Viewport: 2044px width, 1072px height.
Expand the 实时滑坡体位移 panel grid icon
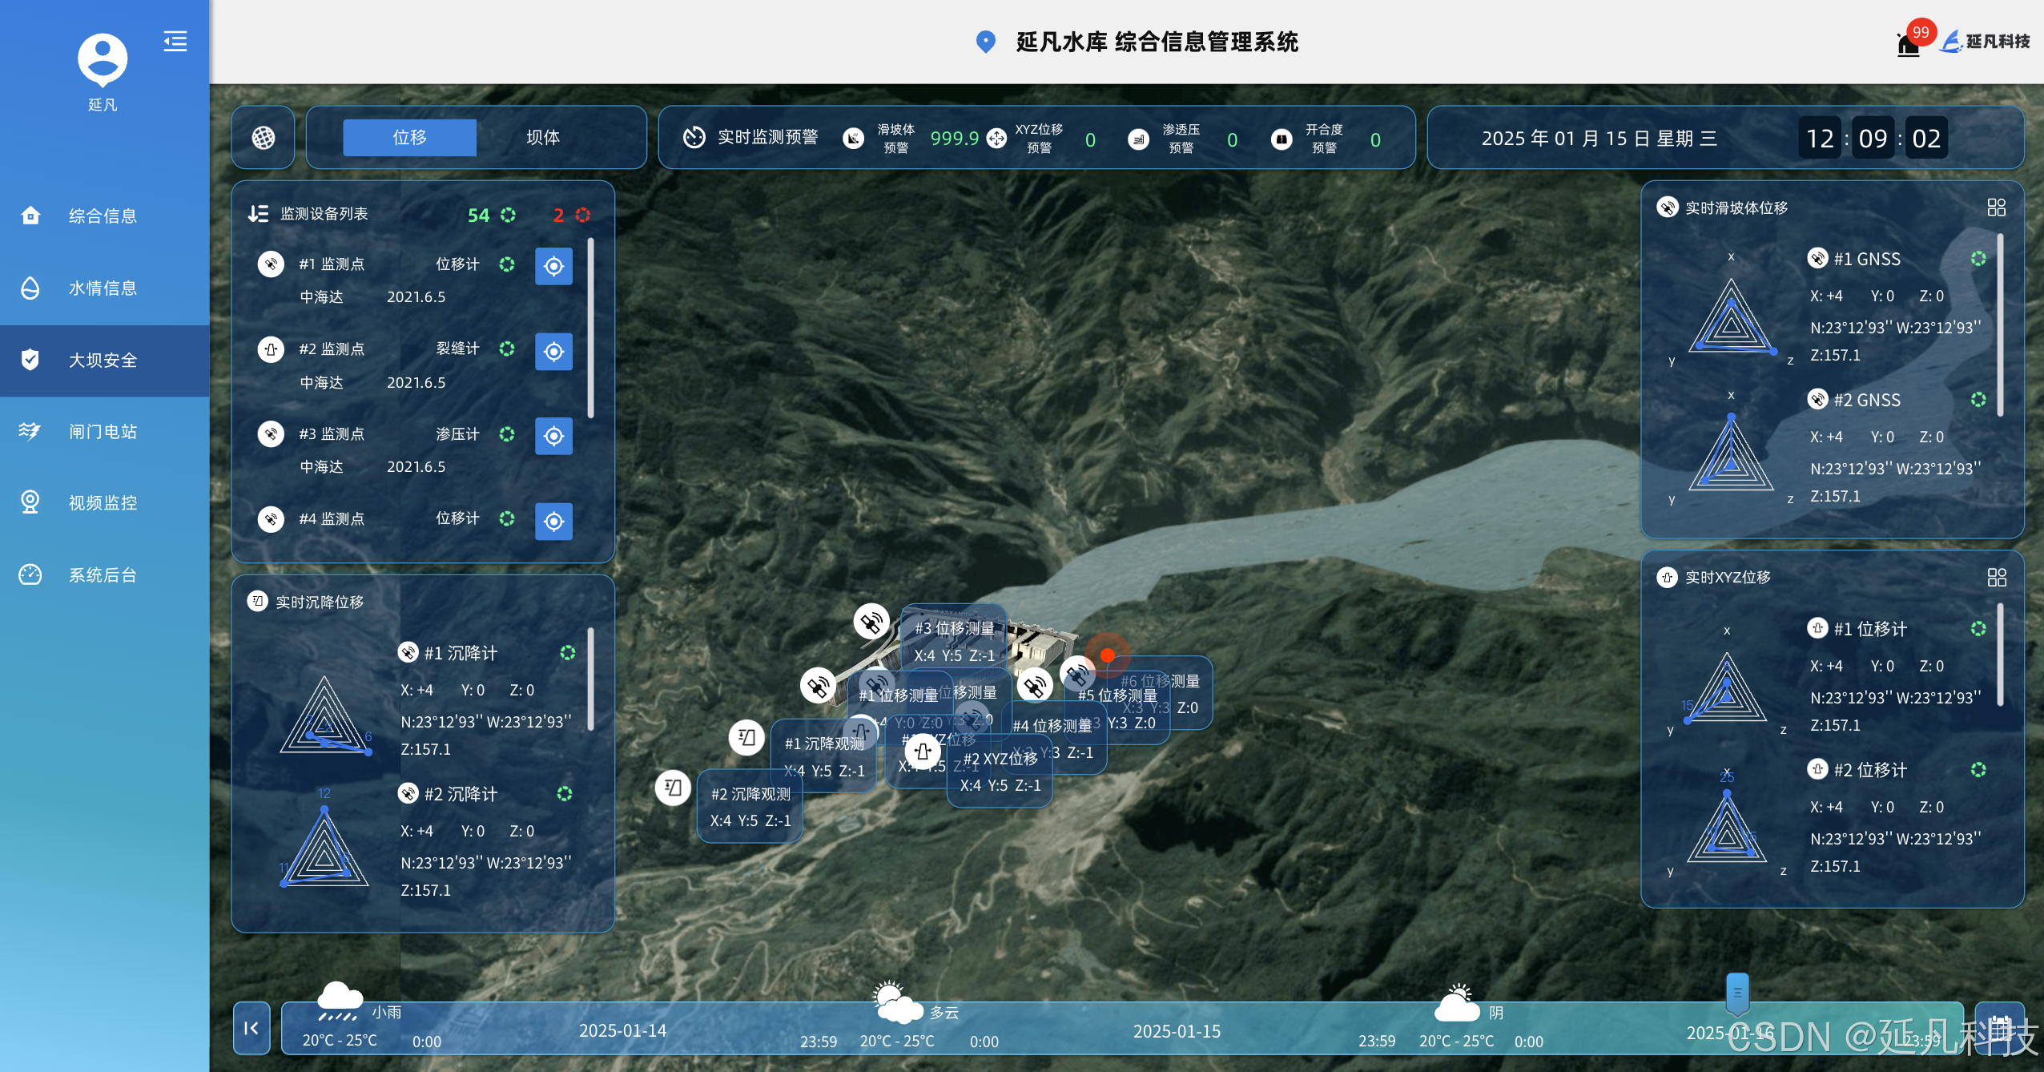click(1996, 208)
